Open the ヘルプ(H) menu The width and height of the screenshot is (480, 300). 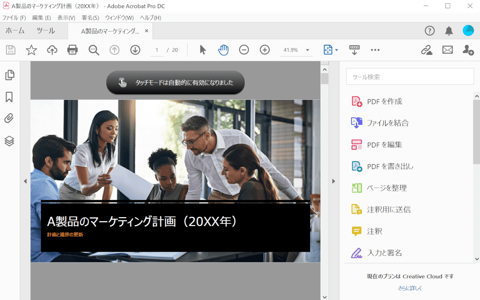(150, 18)
